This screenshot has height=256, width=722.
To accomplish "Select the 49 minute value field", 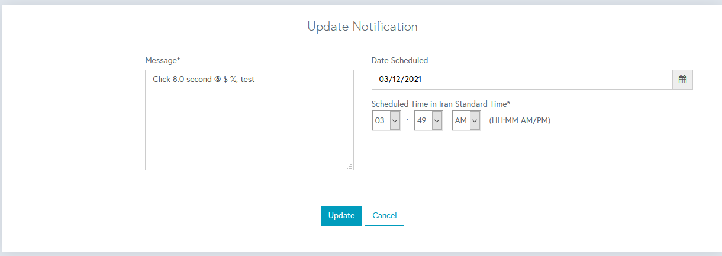I will coord(422,120).
